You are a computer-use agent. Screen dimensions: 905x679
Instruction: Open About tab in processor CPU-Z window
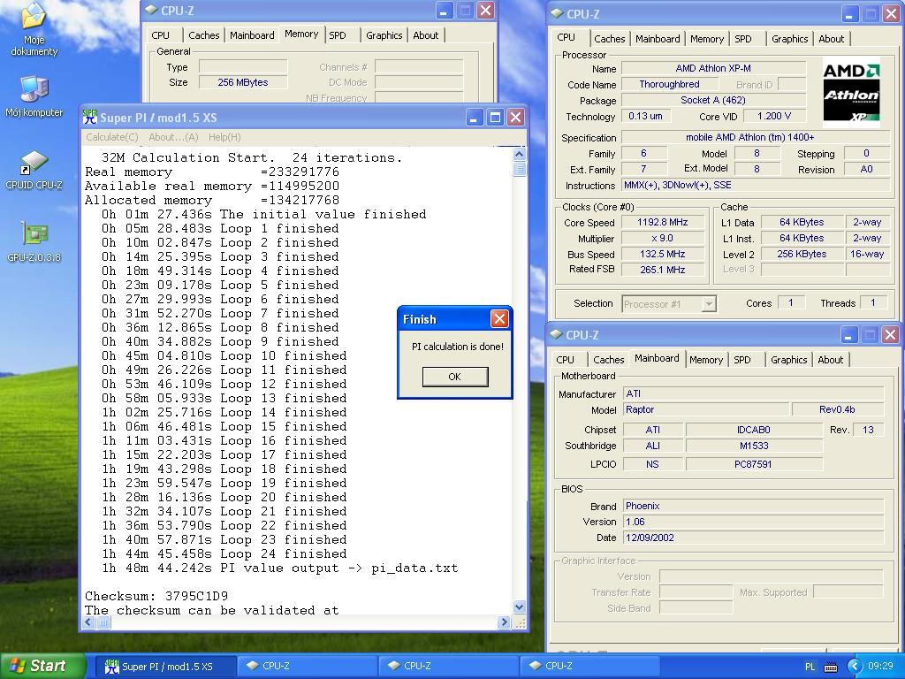[x=832, y=39]
